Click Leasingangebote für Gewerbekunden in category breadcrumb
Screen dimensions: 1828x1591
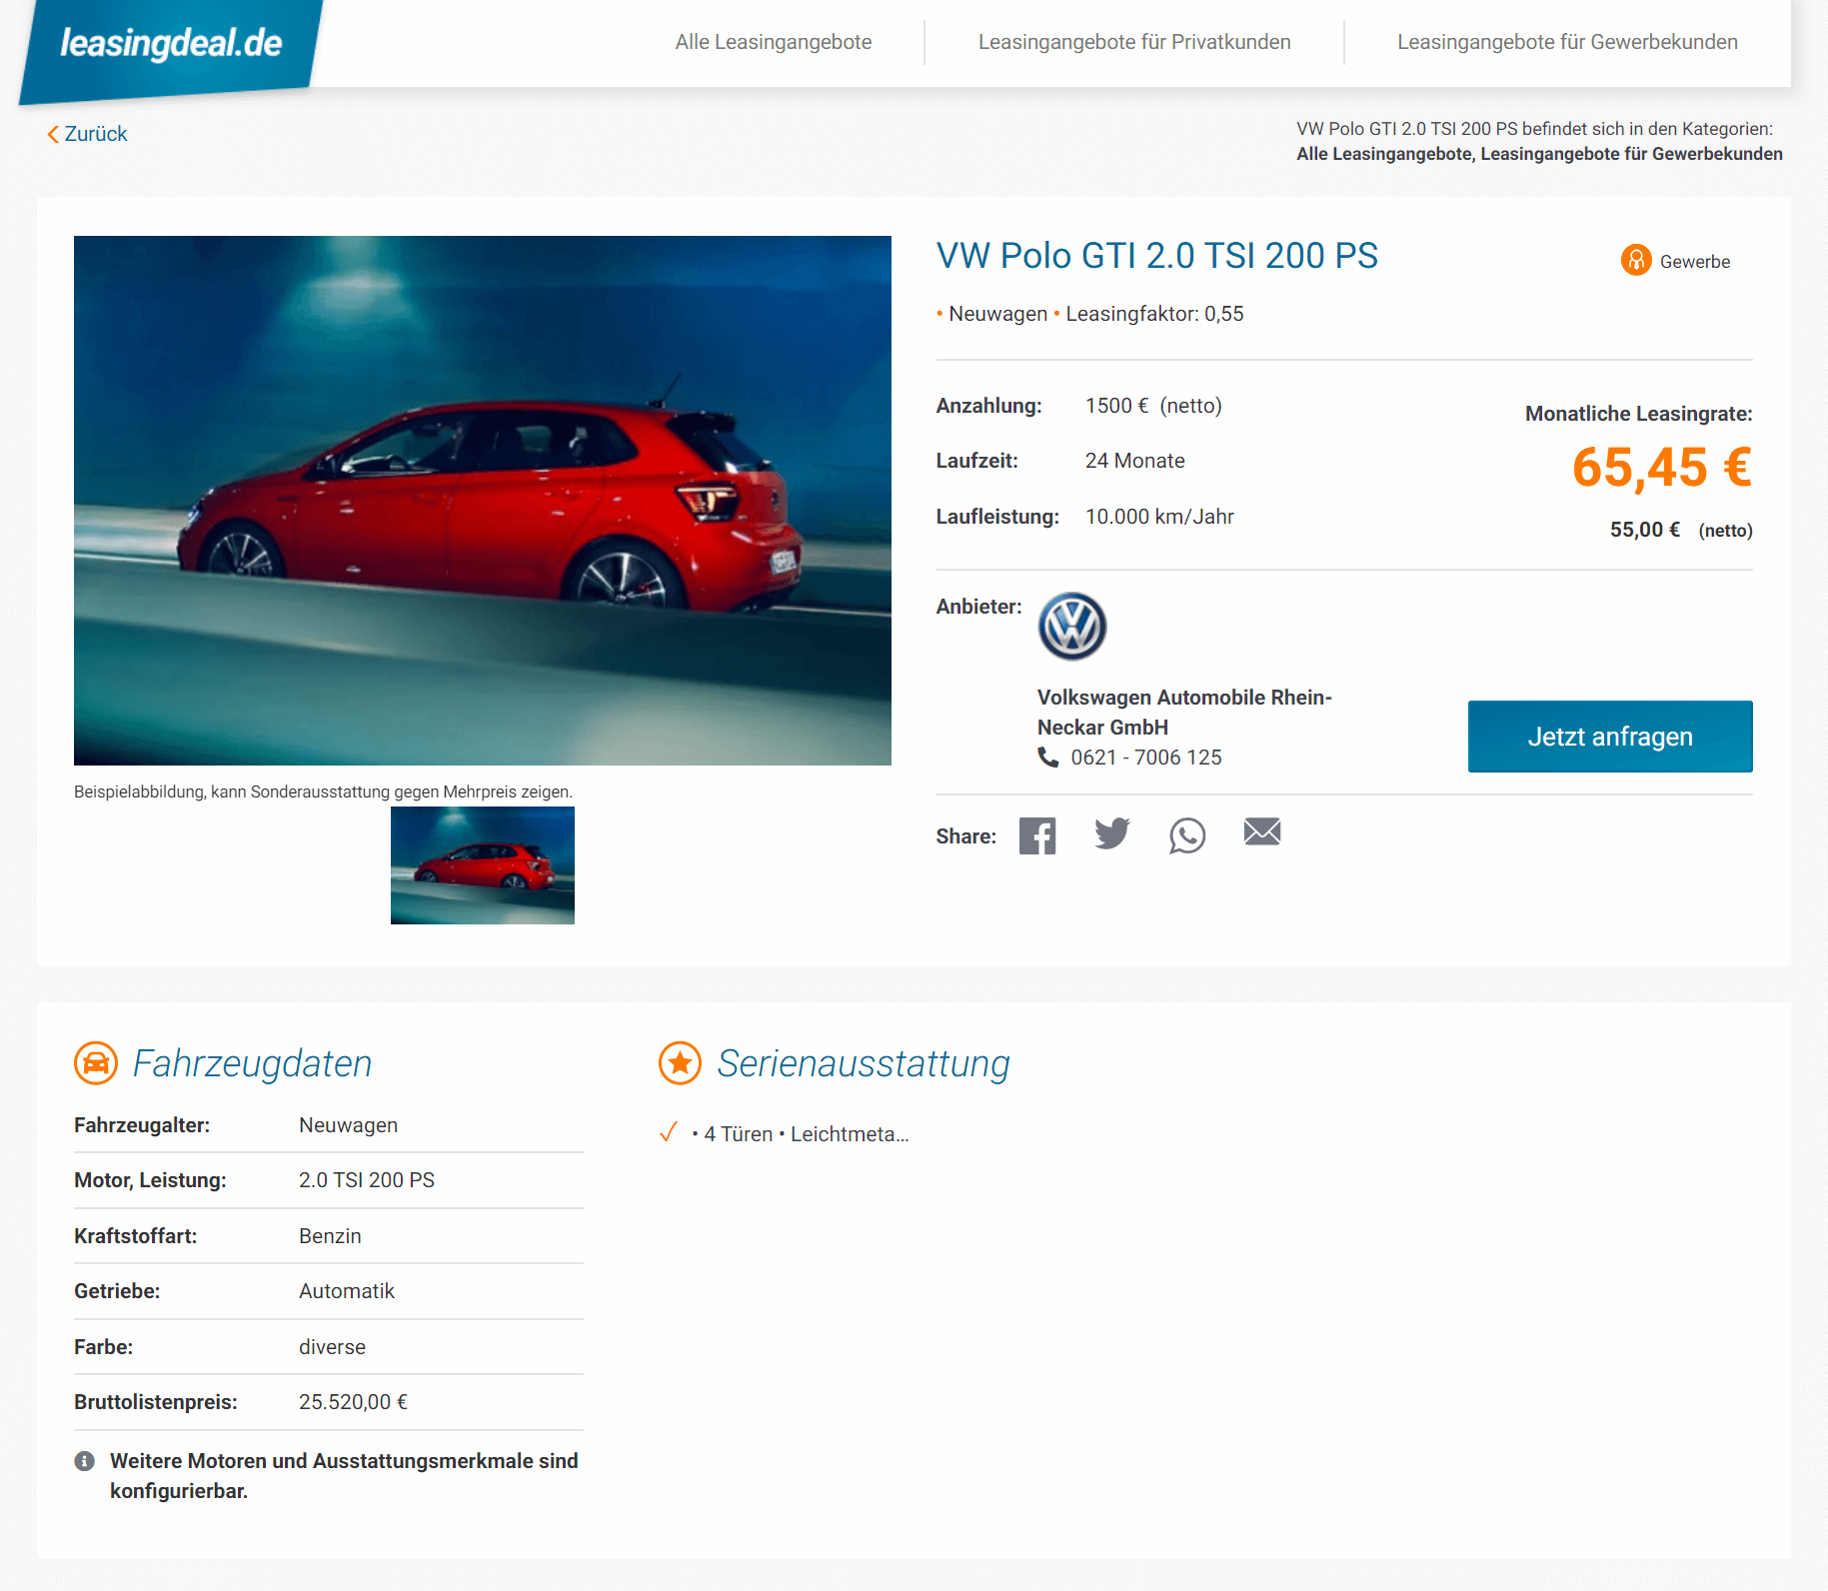pos(1631,154)
